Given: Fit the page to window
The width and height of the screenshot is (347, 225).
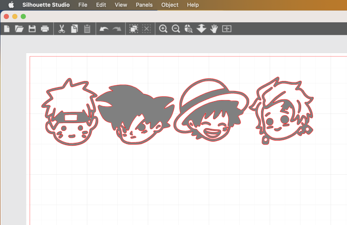Looking at the screenshot, I should (226, 29).
